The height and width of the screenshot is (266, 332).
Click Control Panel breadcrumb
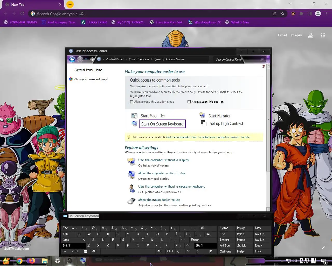[x=115, y=59]
